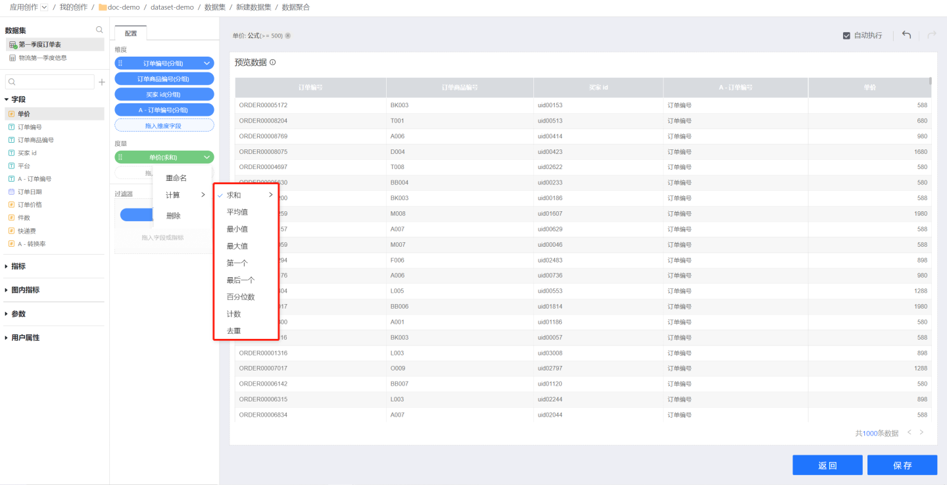This screenshot has width=947, height=485.
Task: Toggle the 自动执行 checkbox
Action: click(846, 36)
